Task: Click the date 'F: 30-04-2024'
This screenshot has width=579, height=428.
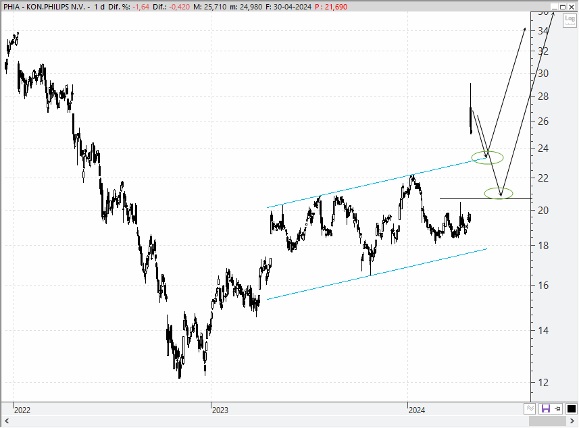Action: click(288, 7)
